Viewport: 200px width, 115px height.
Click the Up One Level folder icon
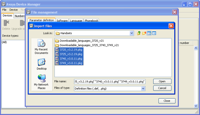pos(139,33)
